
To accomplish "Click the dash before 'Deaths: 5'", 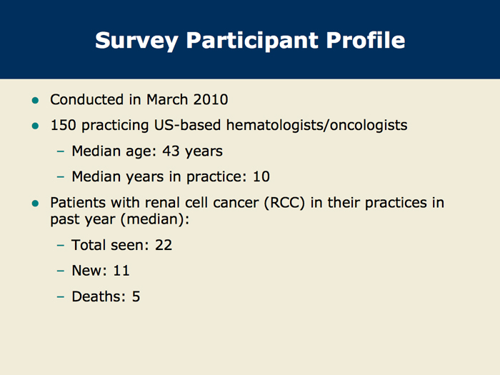I will [61, 296].
